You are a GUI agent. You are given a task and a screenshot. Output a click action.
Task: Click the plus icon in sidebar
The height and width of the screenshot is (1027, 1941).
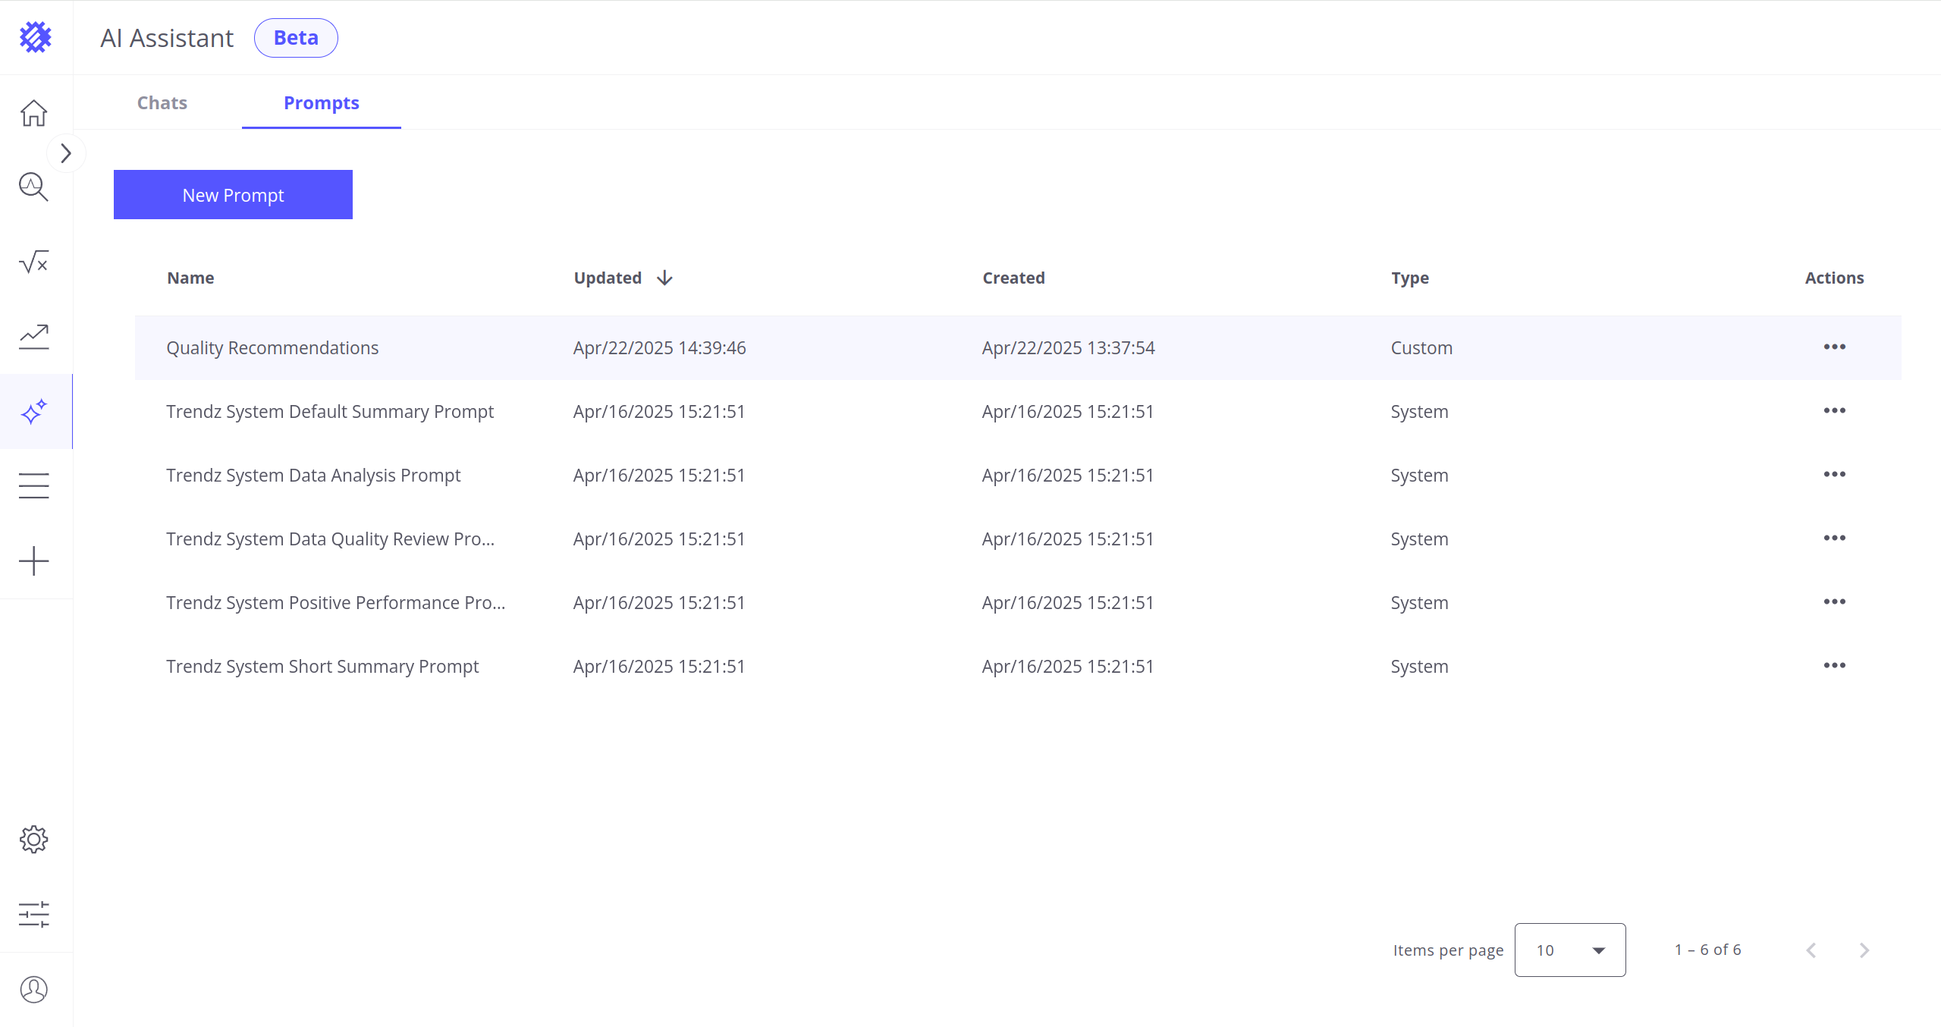(34, 561)
